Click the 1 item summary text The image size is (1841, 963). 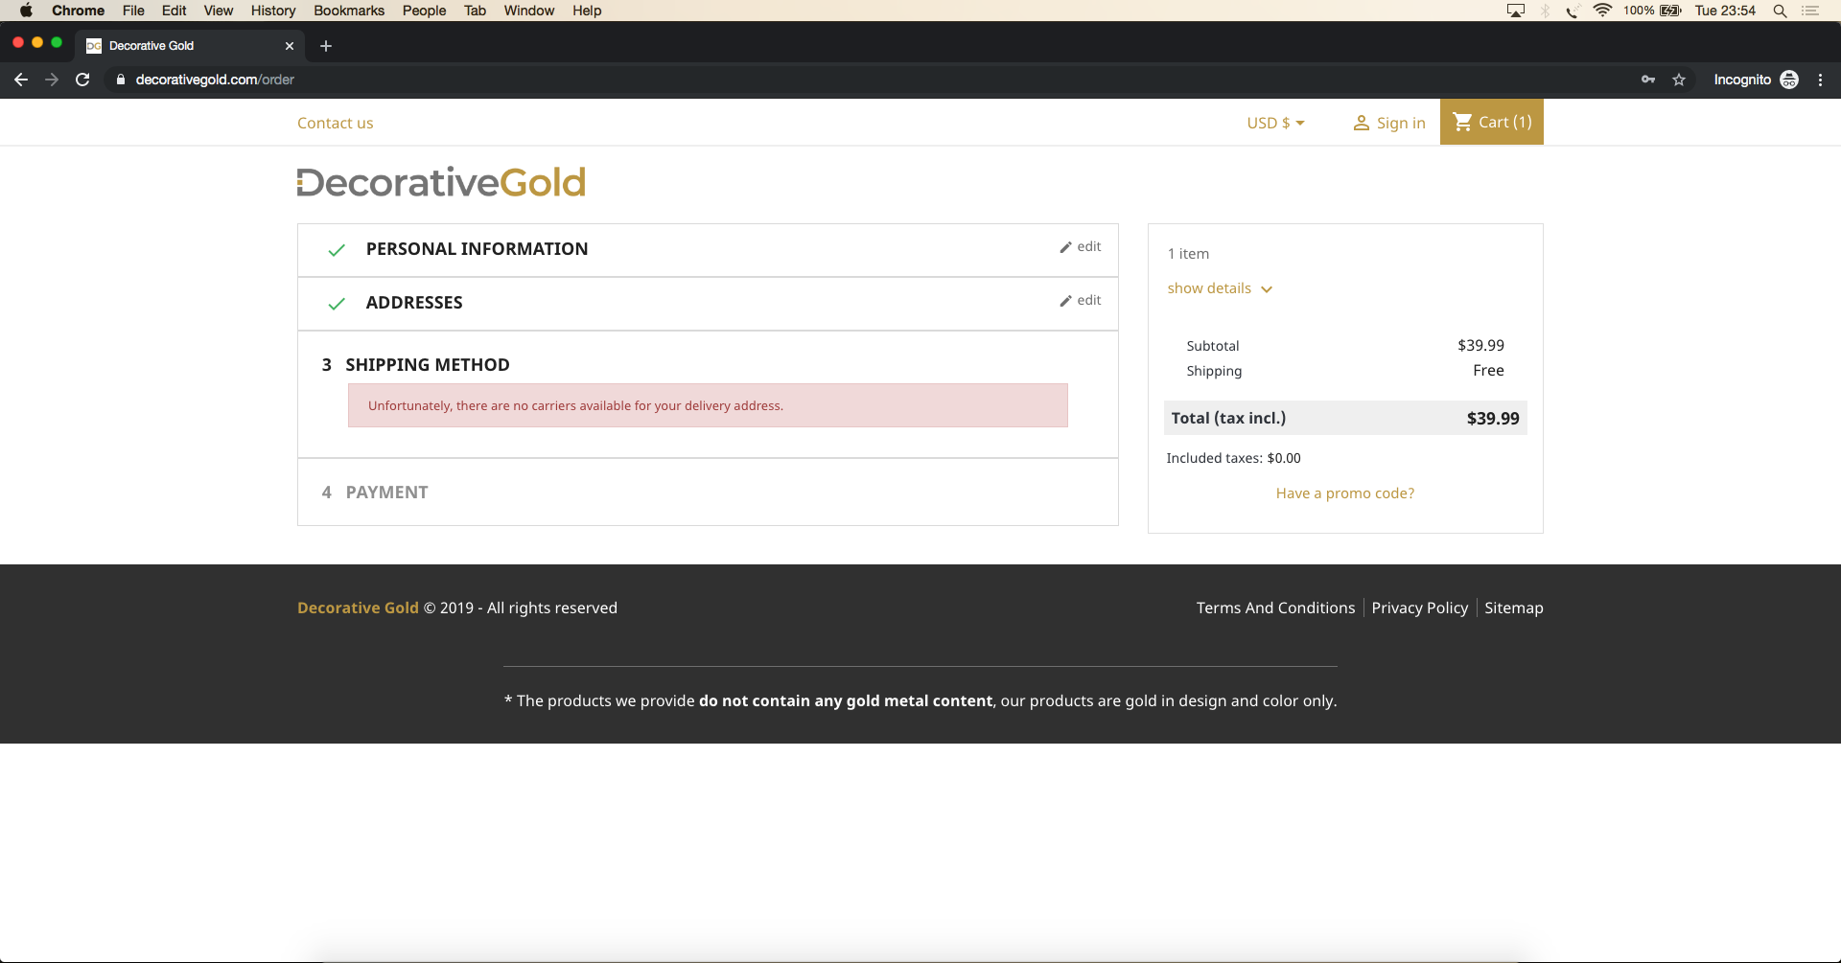click(1188, 254)
